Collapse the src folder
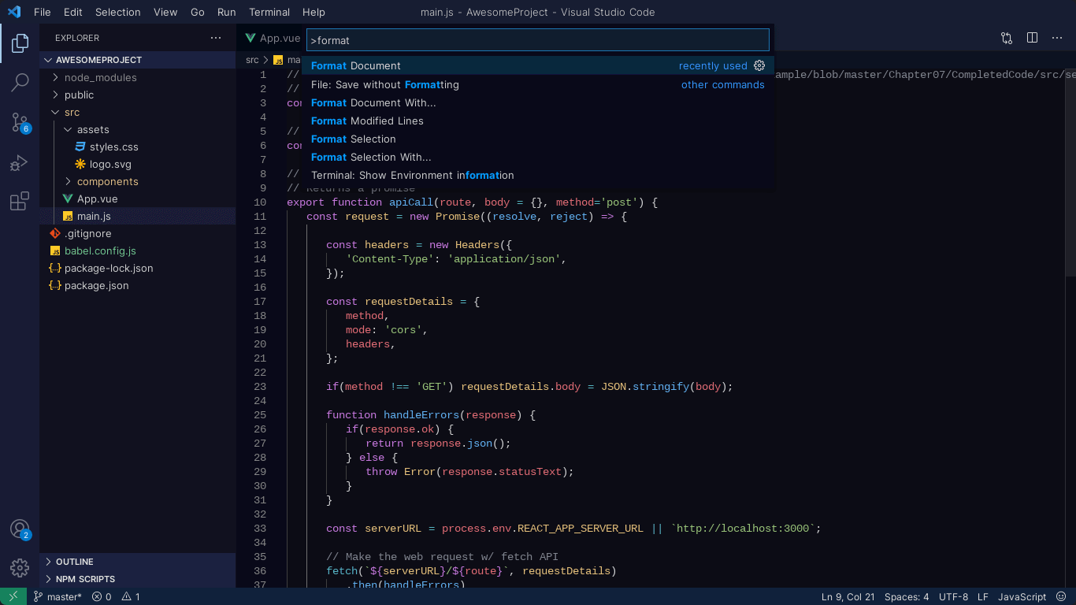This screenshot has width=1076, height=605. (138, 112)
